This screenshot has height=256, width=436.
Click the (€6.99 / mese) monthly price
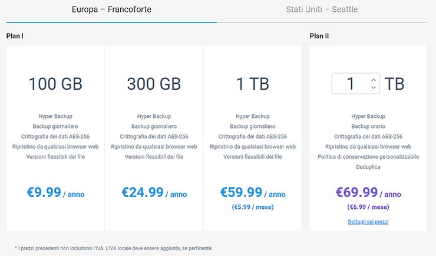(x=368, y=207)
